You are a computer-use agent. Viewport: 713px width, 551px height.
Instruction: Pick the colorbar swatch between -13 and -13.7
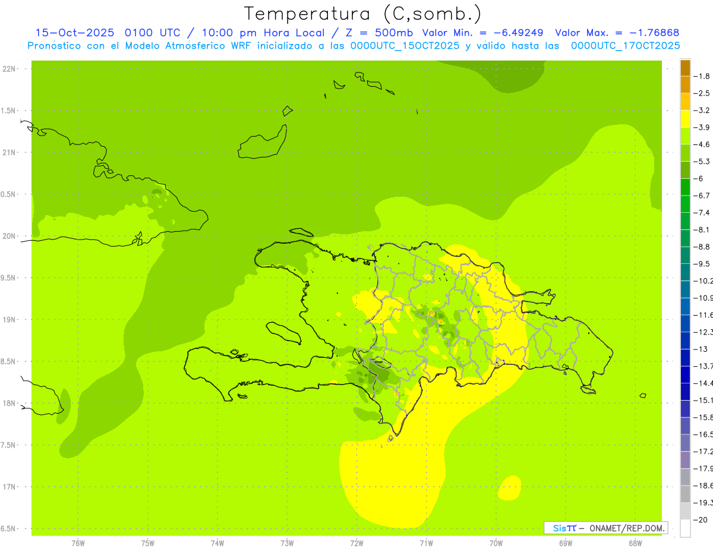coord(685,357)
